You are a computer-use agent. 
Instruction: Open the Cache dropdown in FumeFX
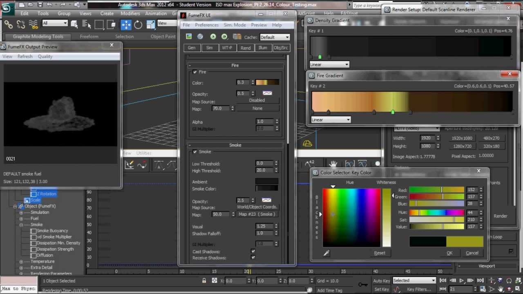(275, 37)
